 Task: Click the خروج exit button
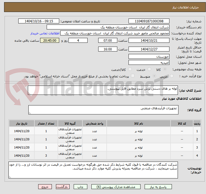pyautogui.click(x=45, y=187)
